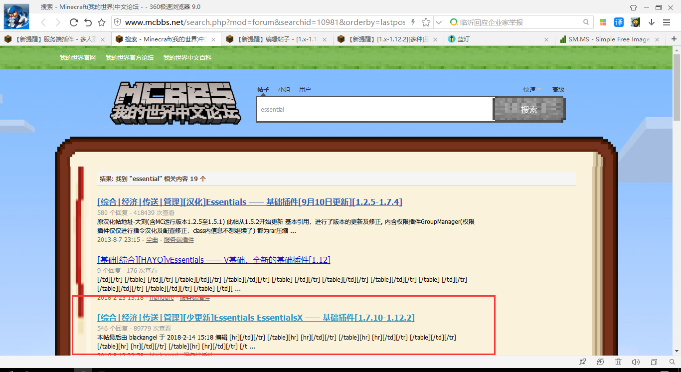
Task: Click the favorite star inside the address bar
Action: (x=426, y=22)
